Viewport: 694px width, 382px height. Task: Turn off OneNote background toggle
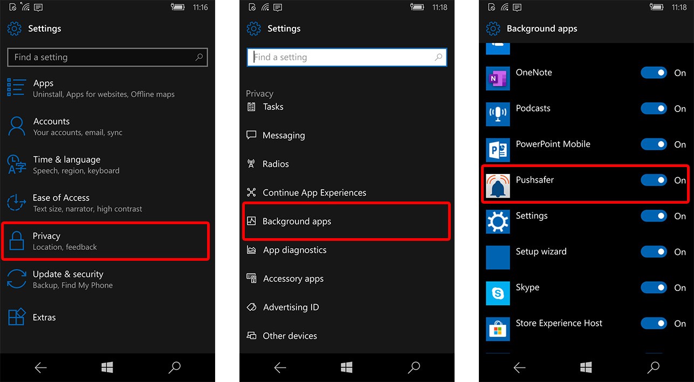[x=654, y=73]
